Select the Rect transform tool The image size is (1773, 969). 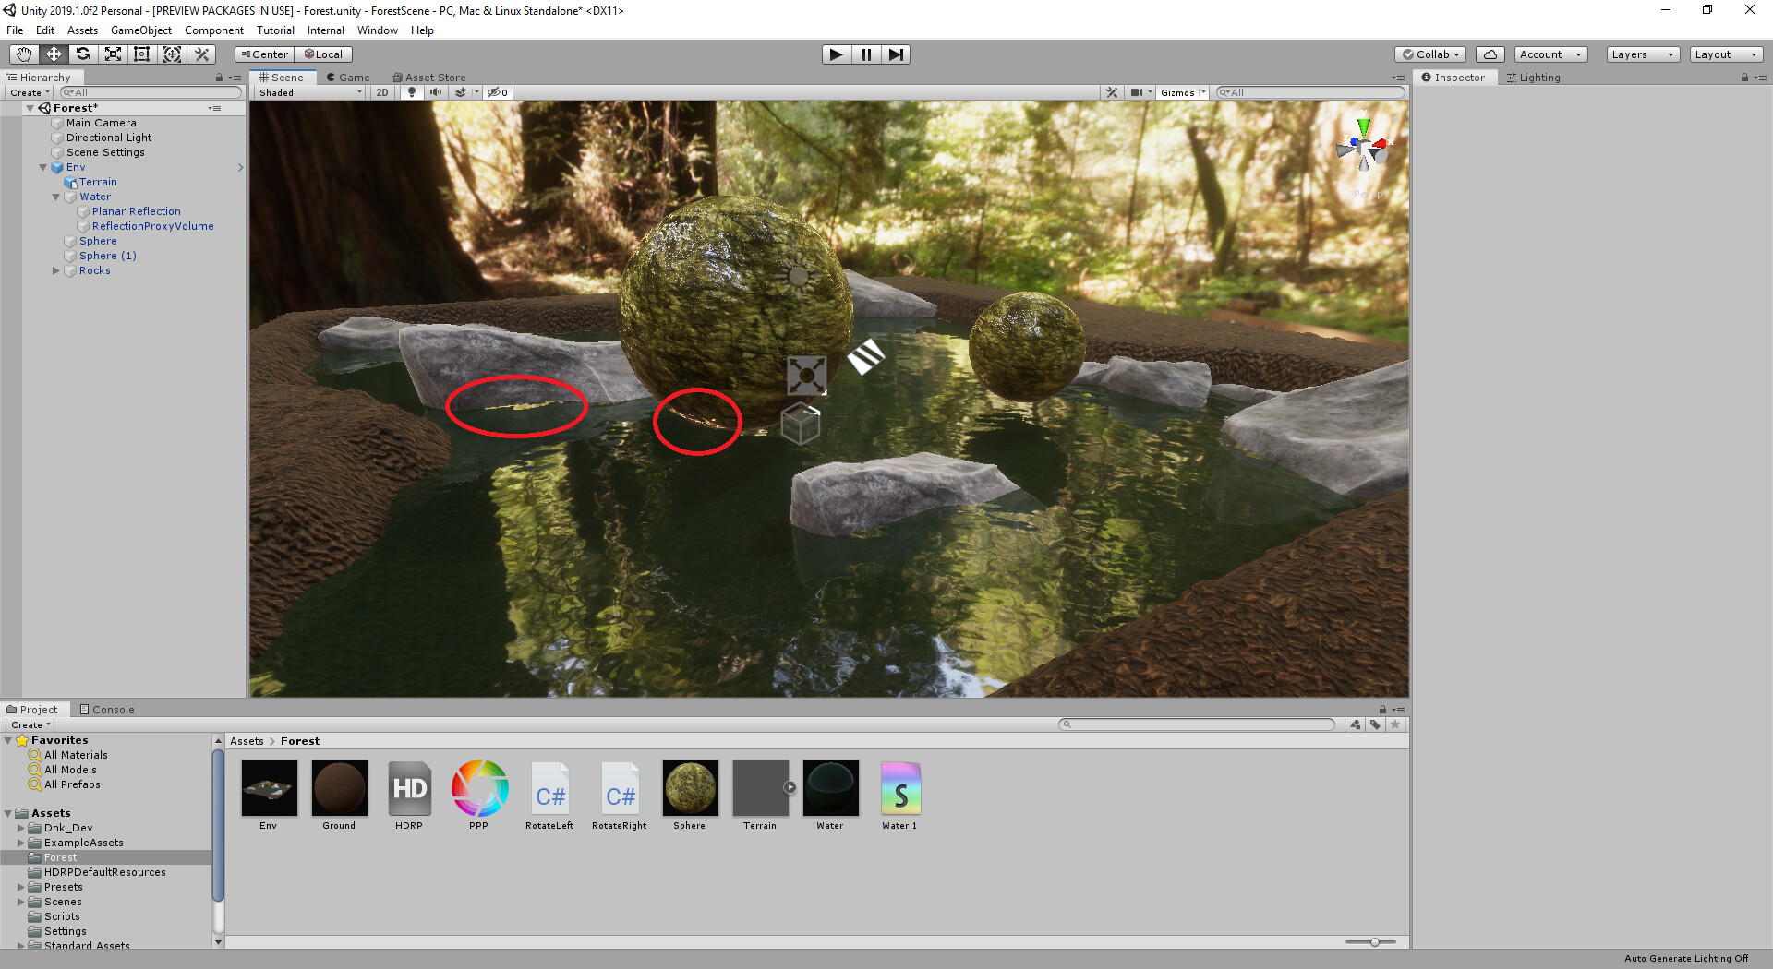[142, 54]
